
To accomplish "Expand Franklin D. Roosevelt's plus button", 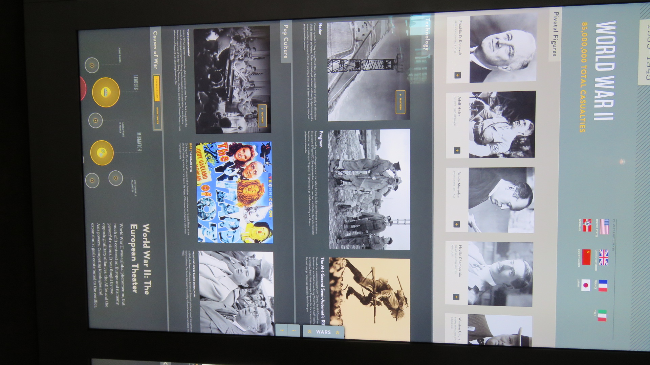I will point(457,75).
